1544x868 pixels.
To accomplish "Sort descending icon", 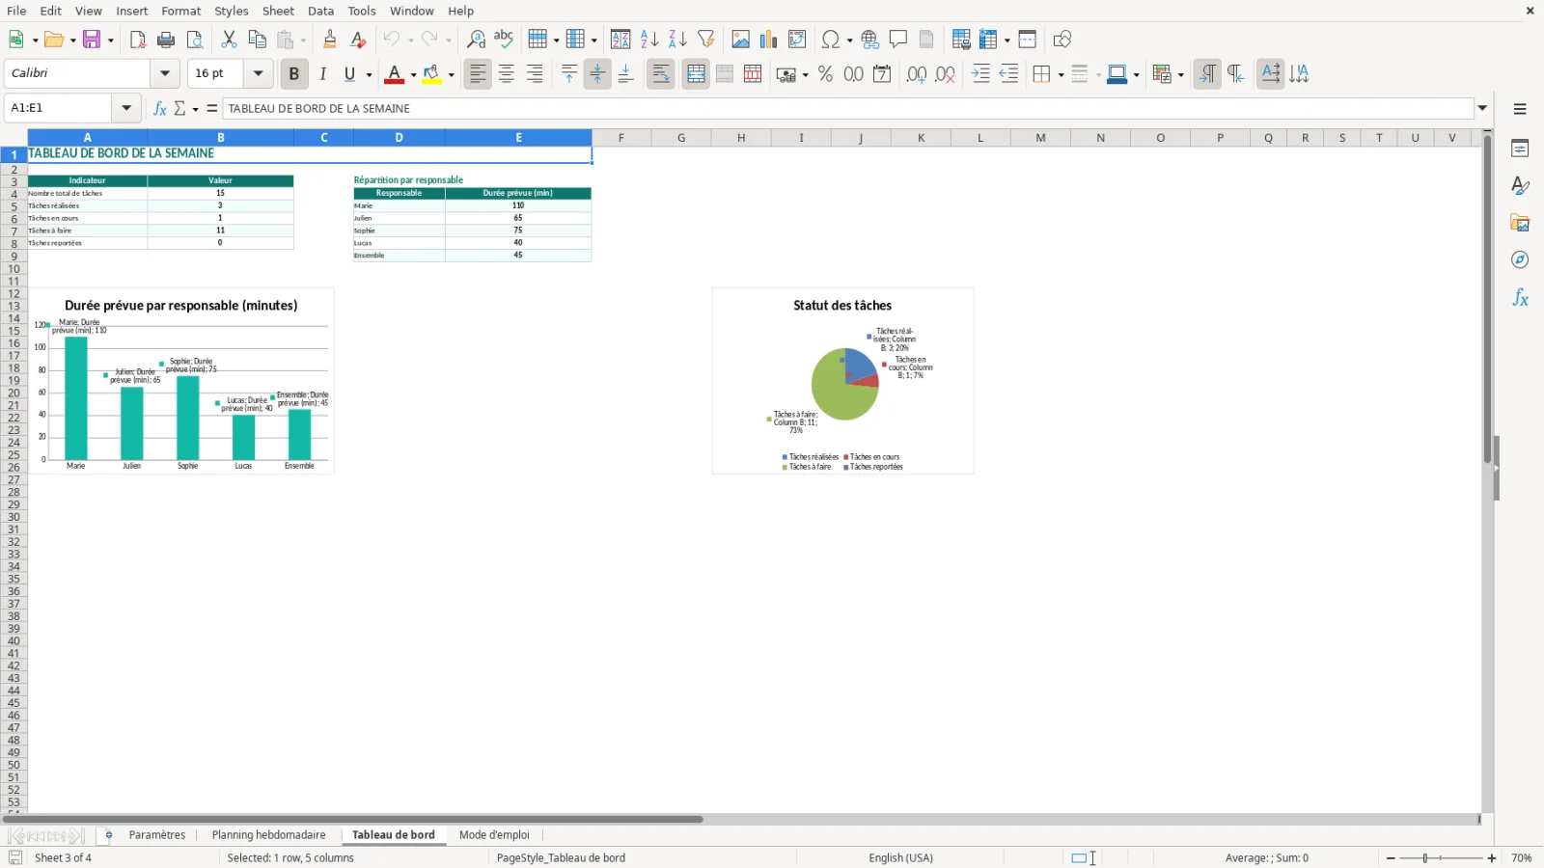I will pyautogui.click(x=677, y=40).
